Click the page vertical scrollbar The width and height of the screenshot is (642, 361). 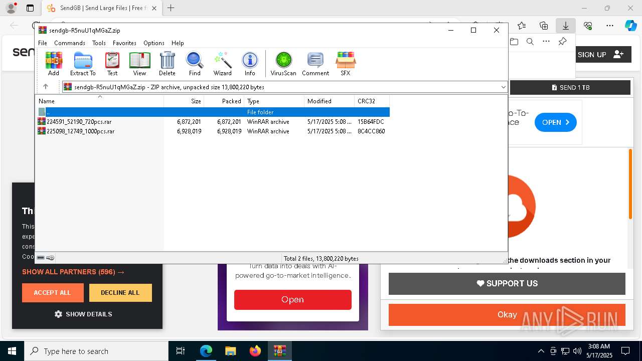pos(630,184)
